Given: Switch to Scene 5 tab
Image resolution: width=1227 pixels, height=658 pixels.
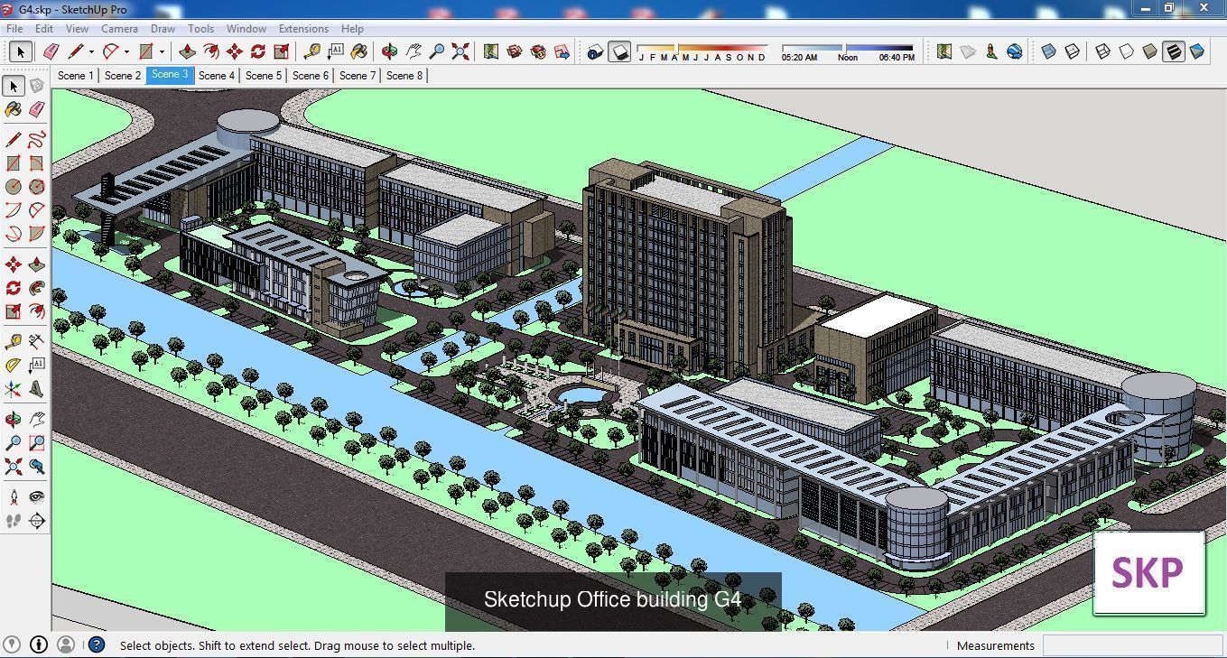Looking at the screenshot, I should [x=263, y=75].
